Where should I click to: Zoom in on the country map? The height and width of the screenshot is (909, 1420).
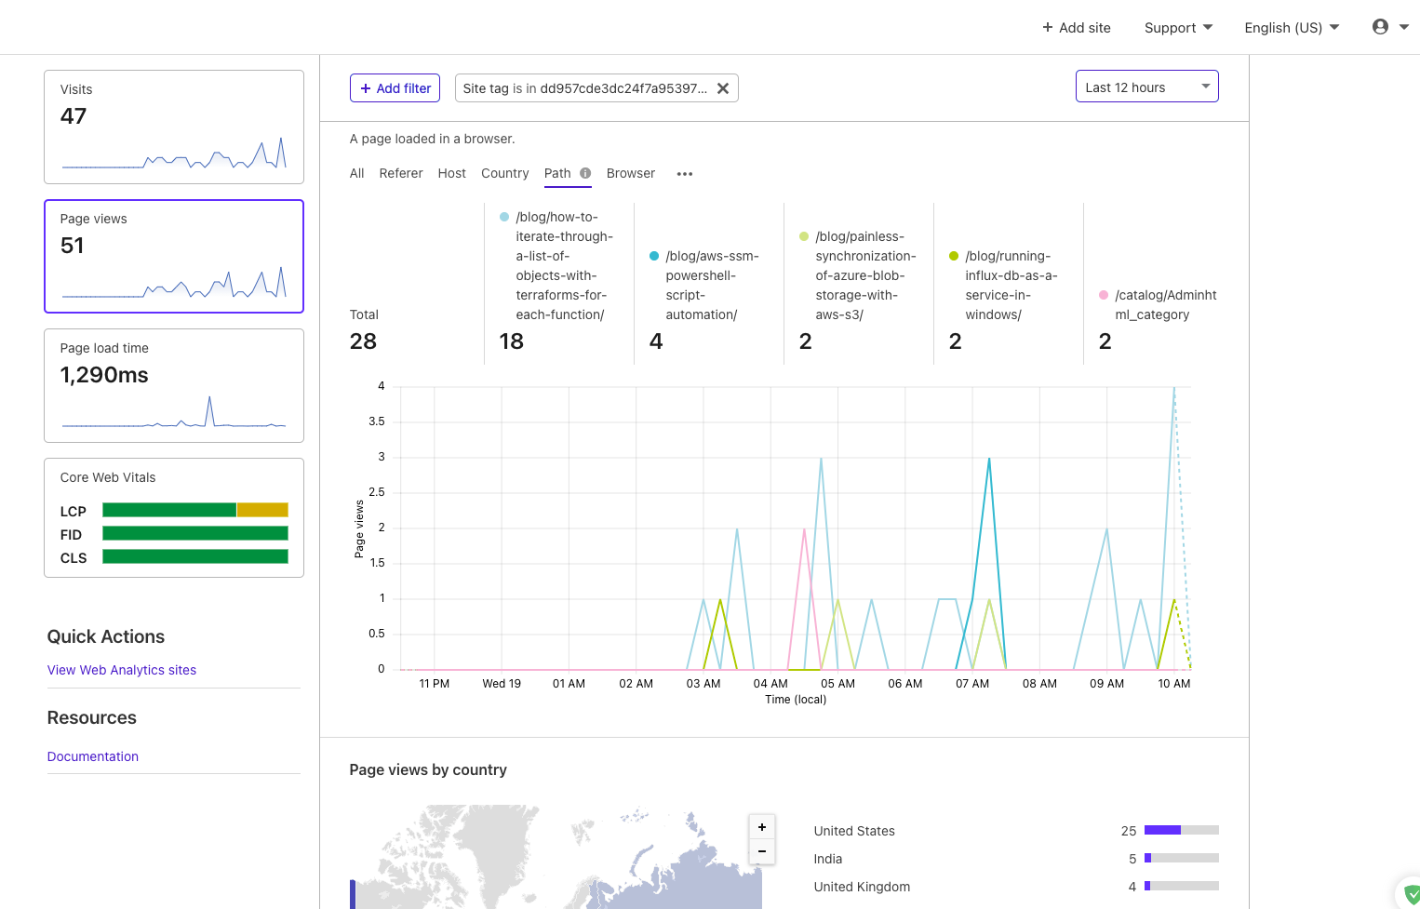coord(761,827)
